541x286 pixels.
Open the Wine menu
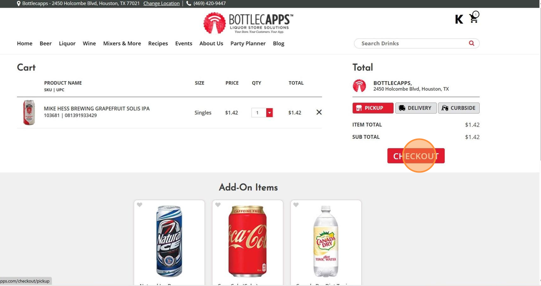point(89,43)
